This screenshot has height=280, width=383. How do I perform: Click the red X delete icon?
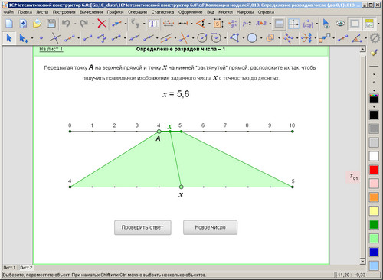(x=102, y=24)
